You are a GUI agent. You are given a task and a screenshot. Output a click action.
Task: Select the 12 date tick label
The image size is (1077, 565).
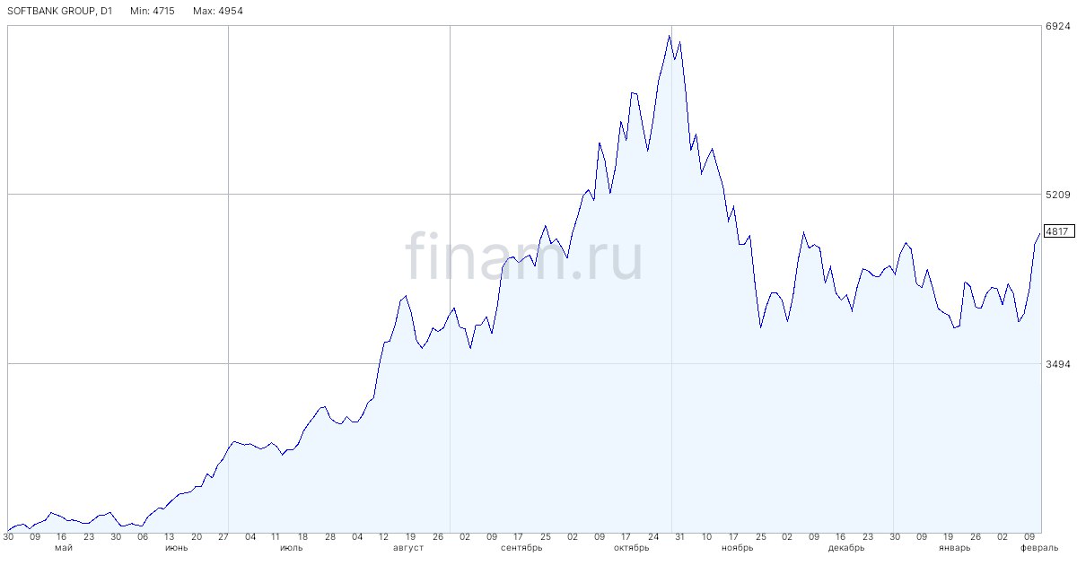point(383,537)
